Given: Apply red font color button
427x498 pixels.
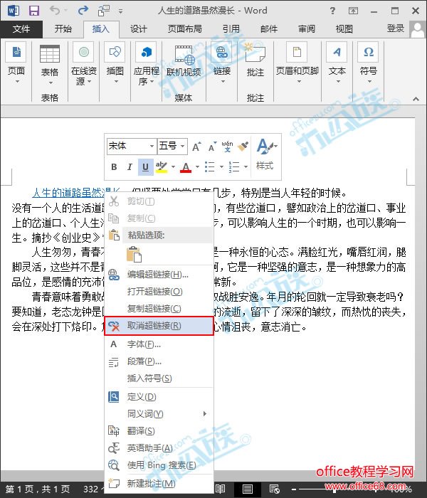Looking at the screenshot, I should (x=186, y=167).
